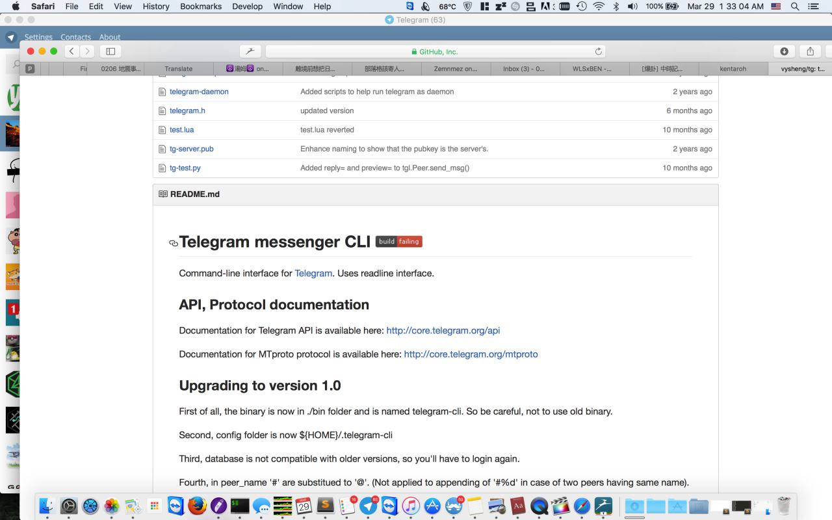
Task: Switch to the Zemnmez tab
Action: pyautogui.click(x=456, y=68)
